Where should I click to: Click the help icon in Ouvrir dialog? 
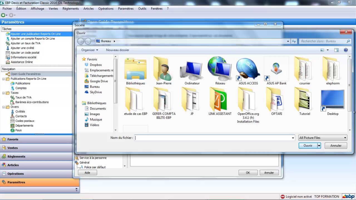tap(346, 50)
